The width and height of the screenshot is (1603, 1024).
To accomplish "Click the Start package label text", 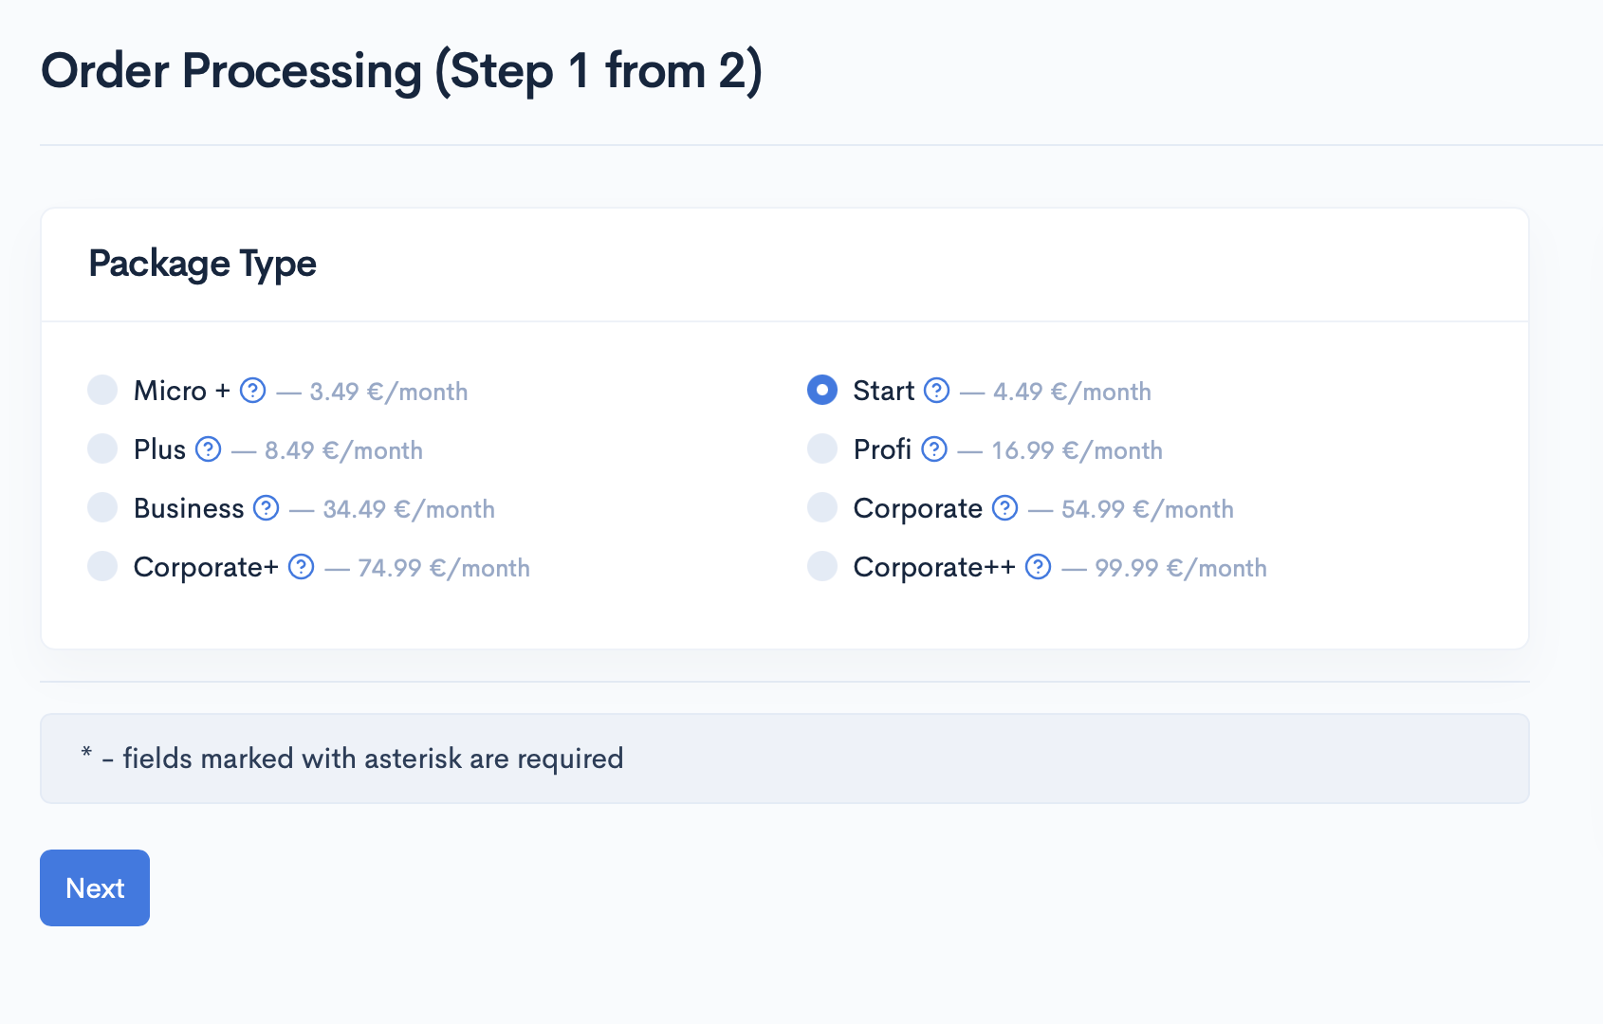I will (884, 391).
